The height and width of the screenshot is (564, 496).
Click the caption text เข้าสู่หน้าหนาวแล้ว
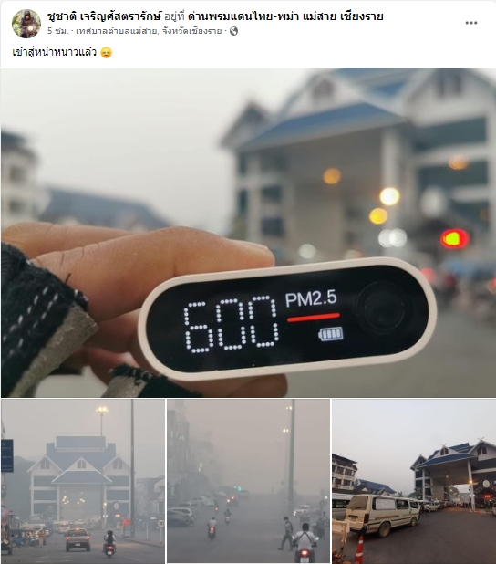55,53
